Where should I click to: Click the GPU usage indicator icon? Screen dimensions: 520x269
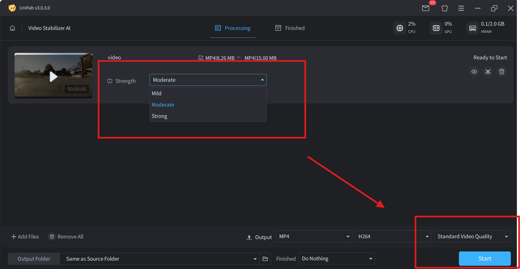coord(436,28)
